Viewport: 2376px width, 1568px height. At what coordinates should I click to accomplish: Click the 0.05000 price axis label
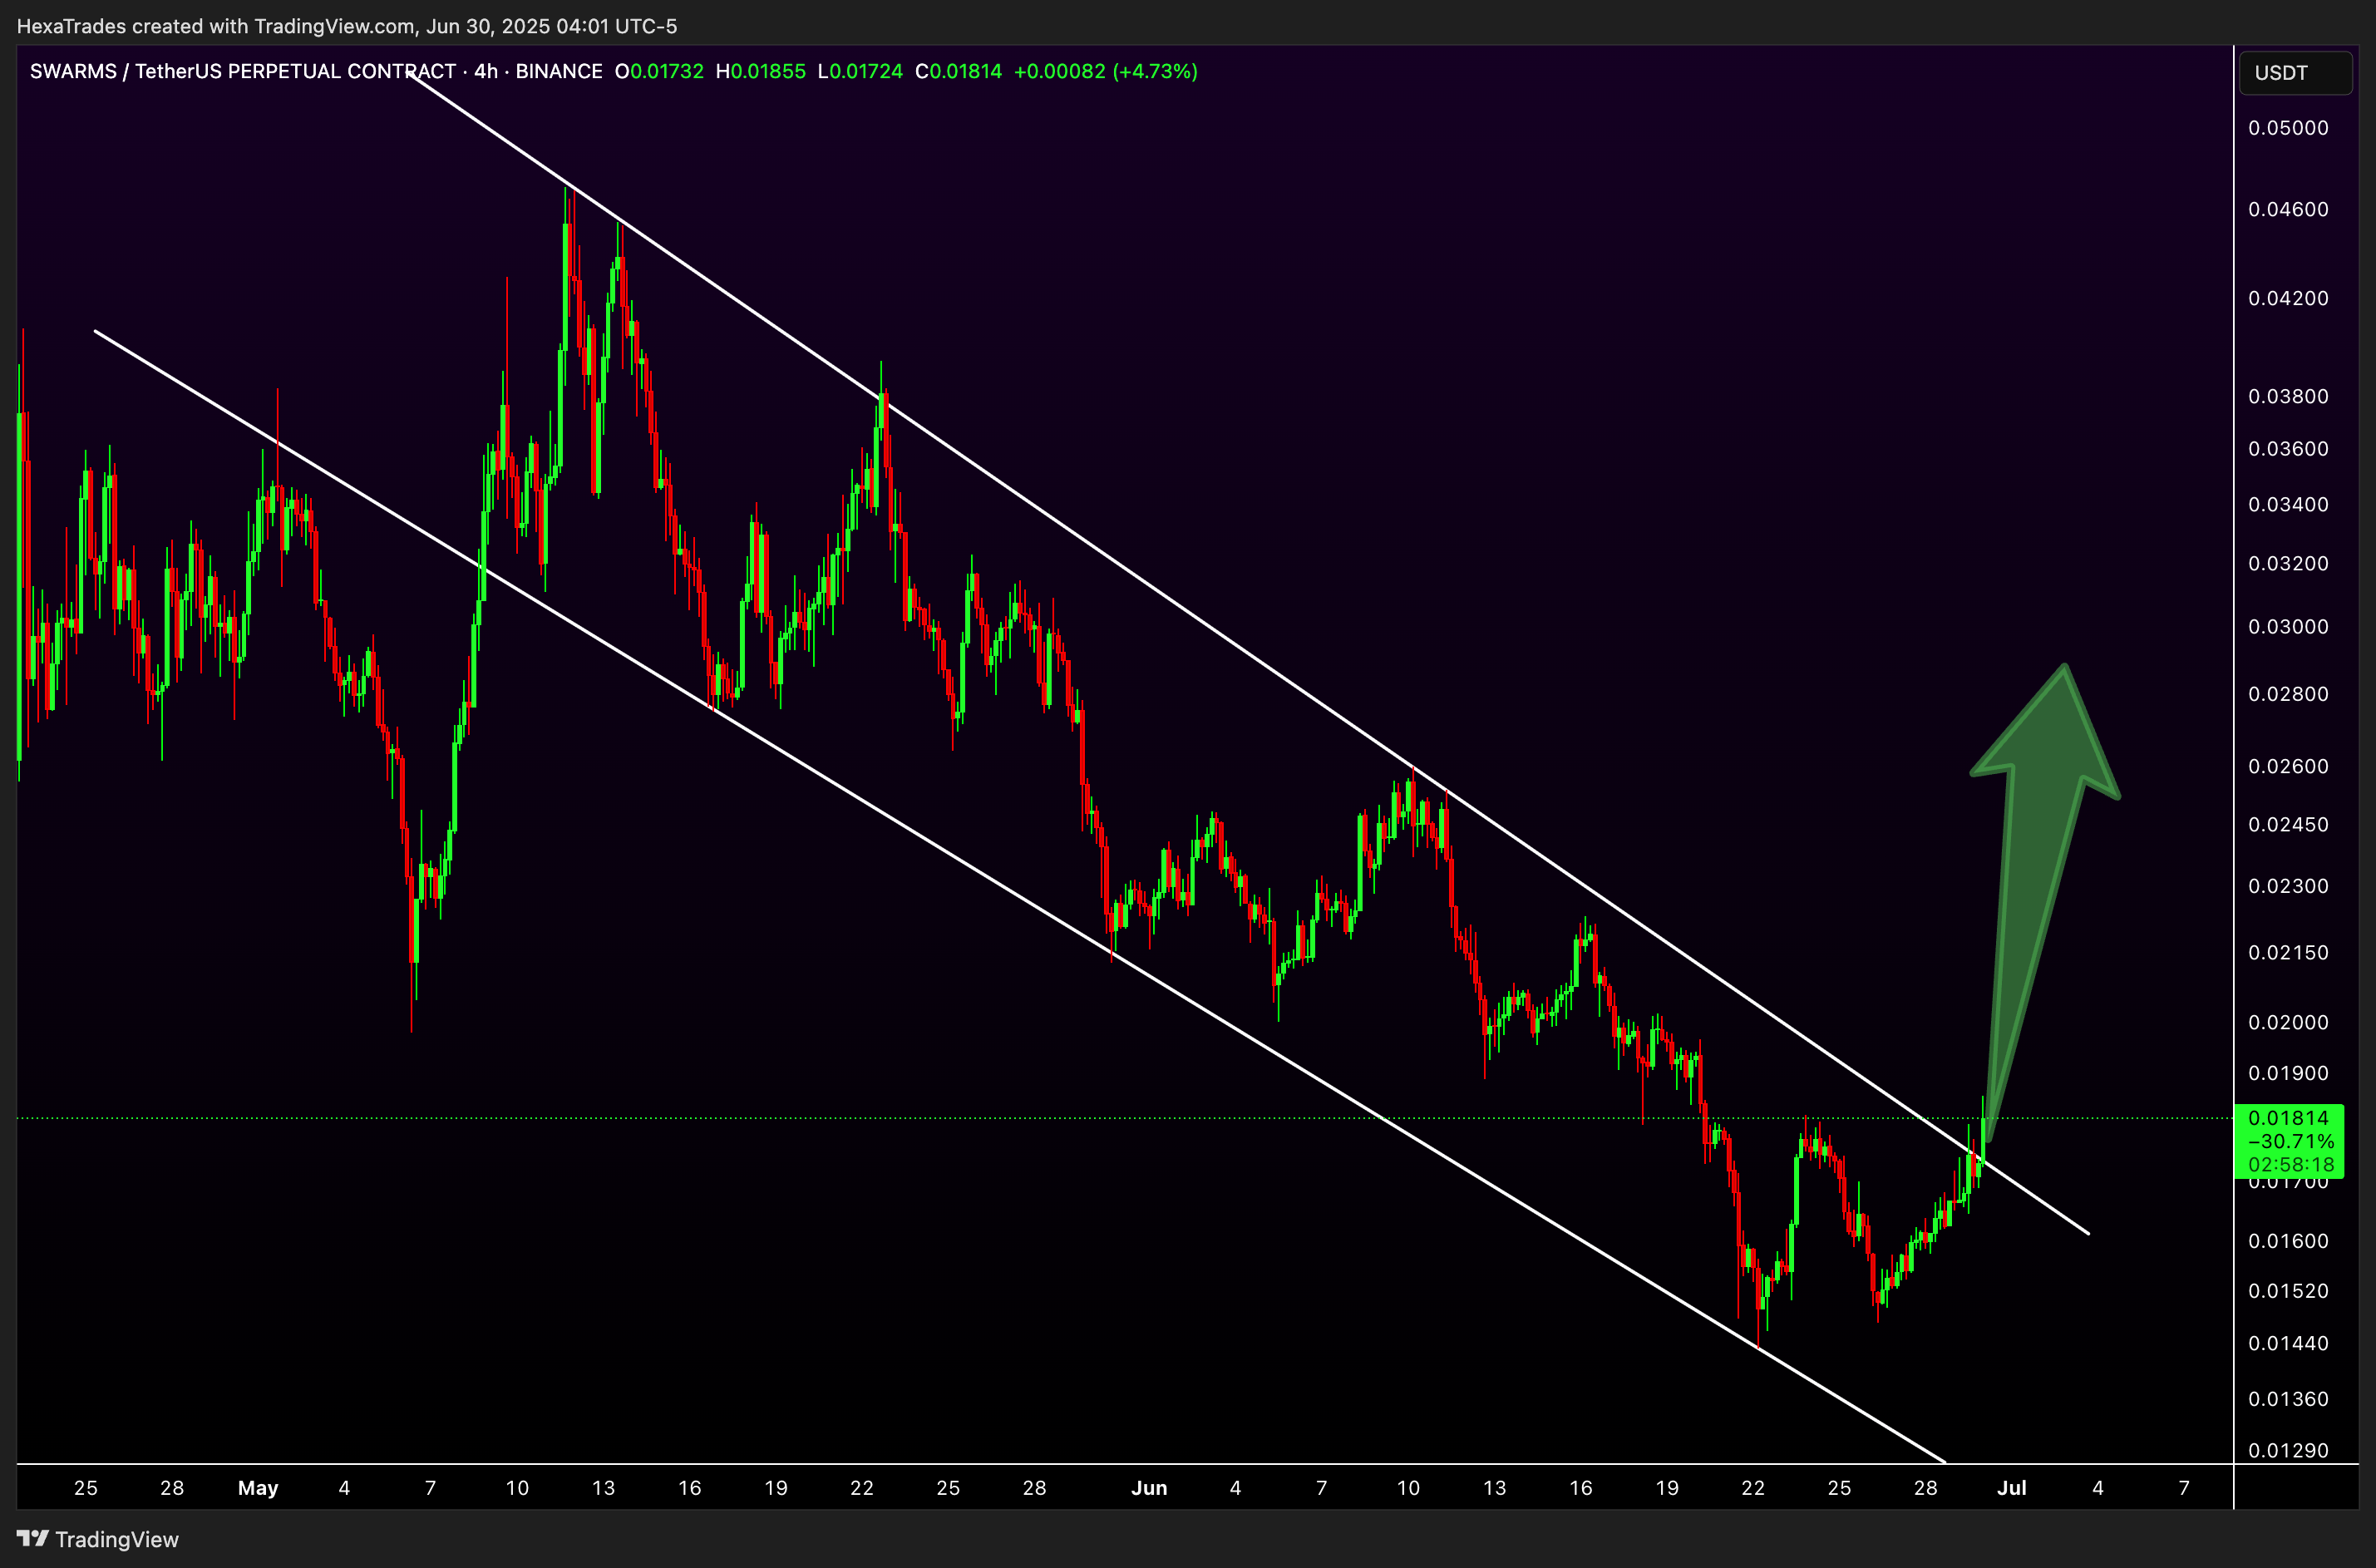[x=2288, y=128]
